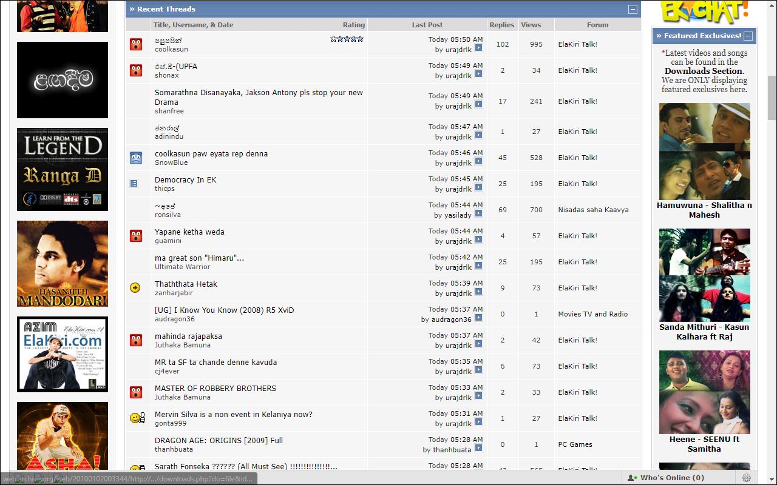Collapse the Featured Exclusives panel

click(x=748, y=36)
